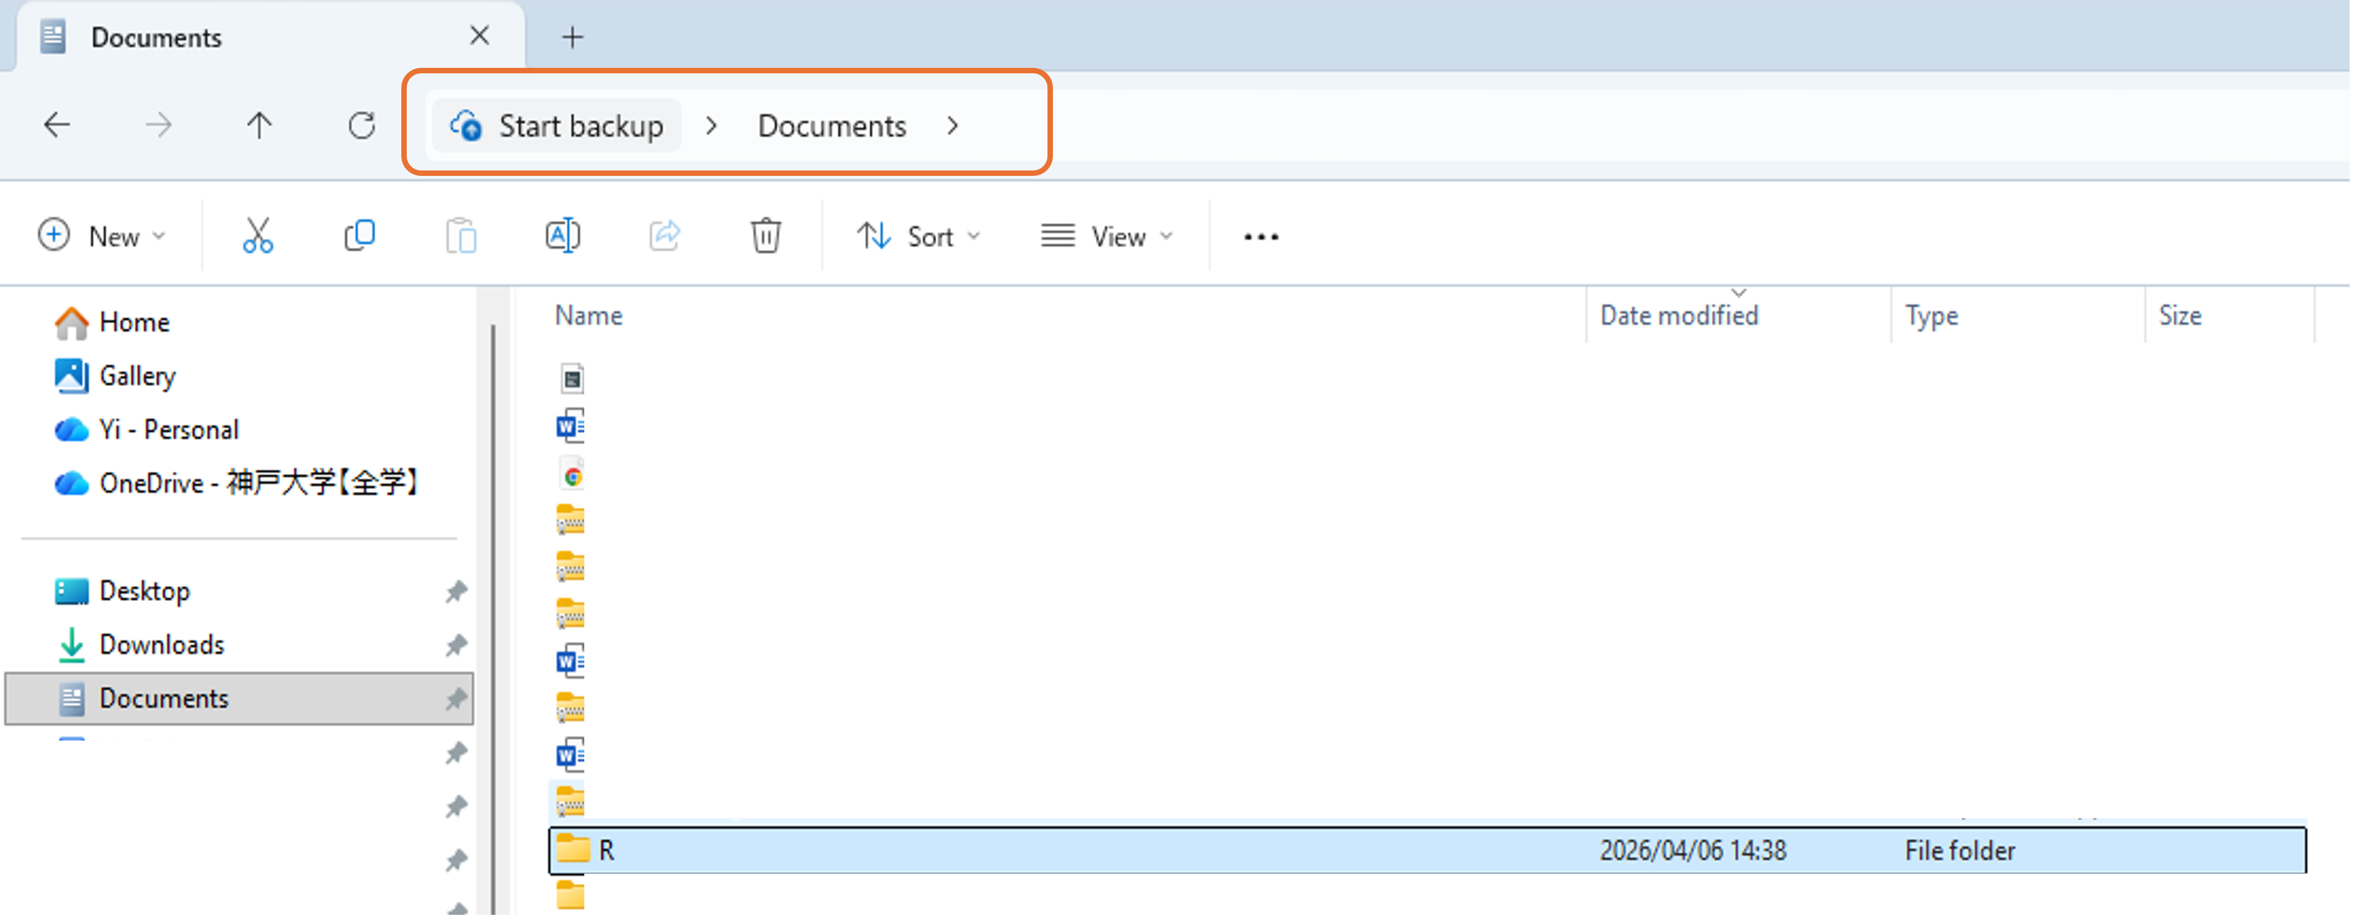The image size is (2373, 917).
Task: Toggle the pin next to Desktop
Action: 456,591
